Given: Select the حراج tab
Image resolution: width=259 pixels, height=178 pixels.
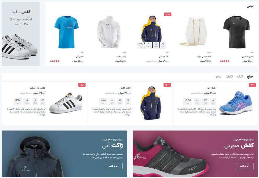Looking at the screenshot, I should [x=250, y=76].
